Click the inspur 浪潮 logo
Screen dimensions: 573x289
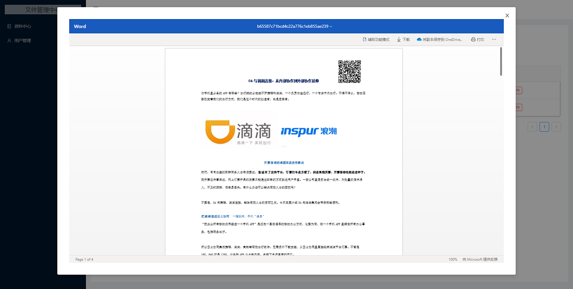309,131
